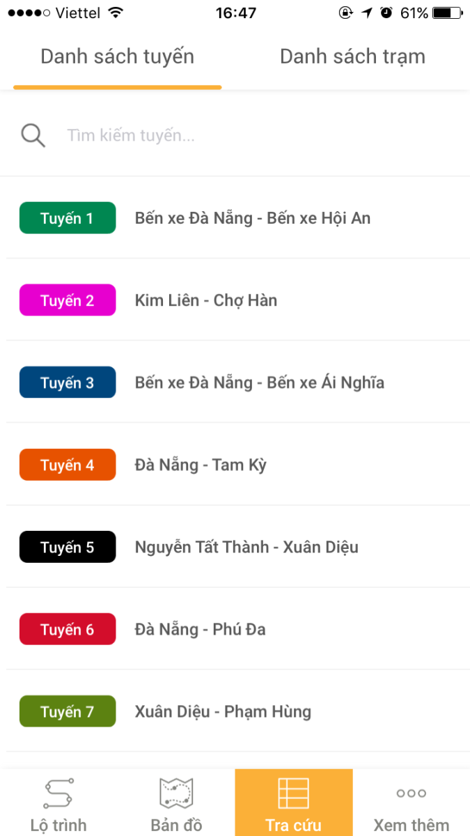The image size is (470, 836).
Task: Select the Danh sách tuyến tab
Action: click(x=117, y=56)
